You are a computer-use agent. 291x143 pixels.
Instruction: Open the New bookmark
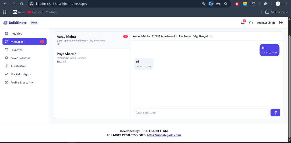click(x=18, y=12)
